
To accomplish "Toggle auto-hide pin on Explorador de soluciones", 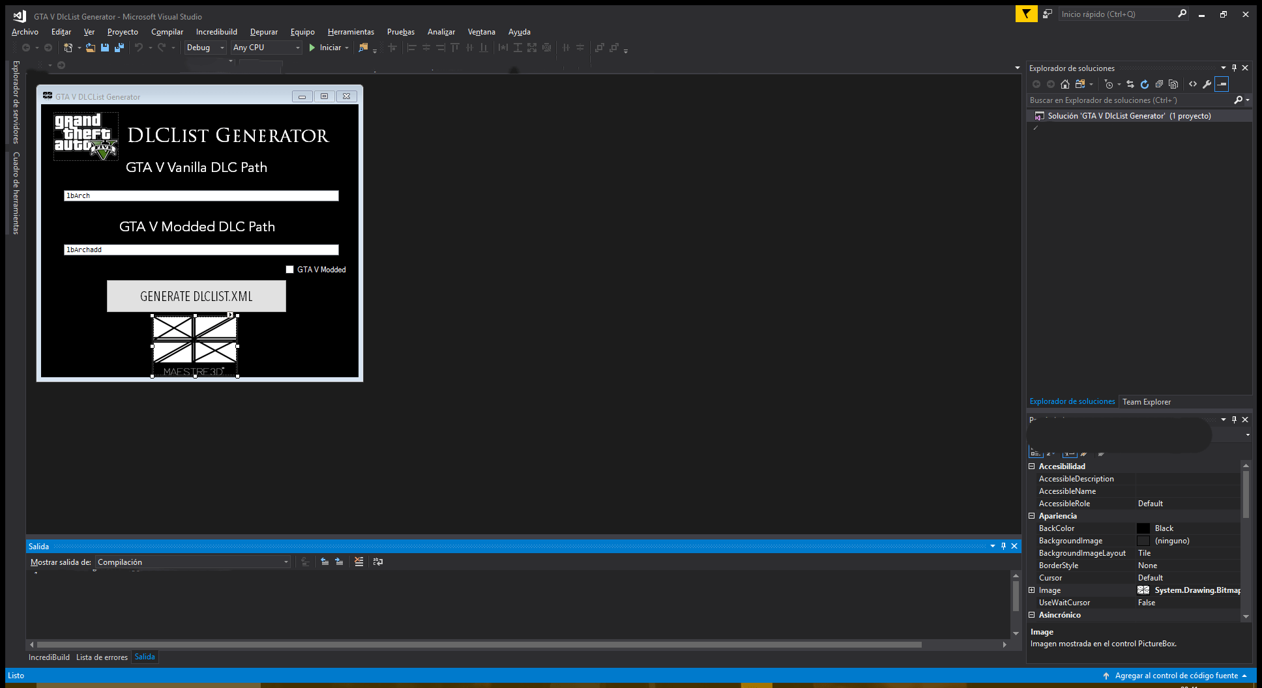I will click(1233, 68).
